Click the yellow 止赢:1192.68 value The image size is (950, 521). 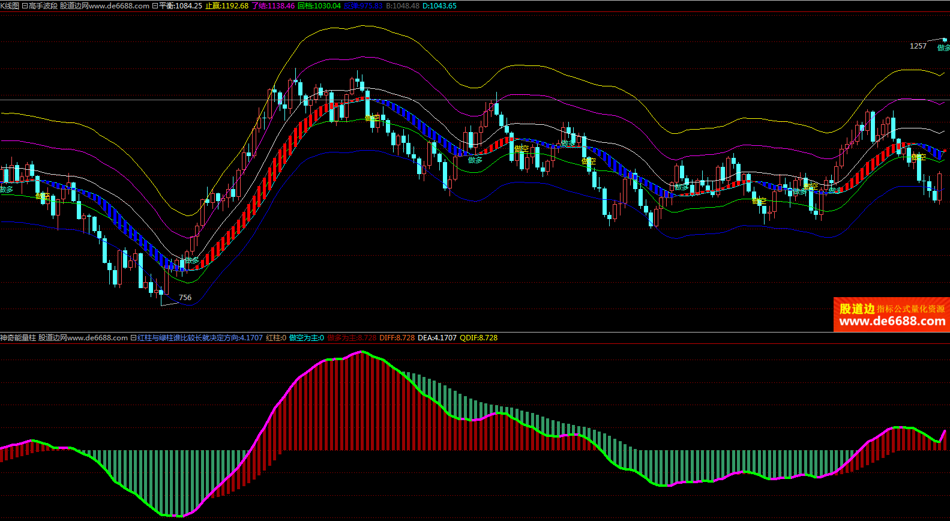(227, 6)
